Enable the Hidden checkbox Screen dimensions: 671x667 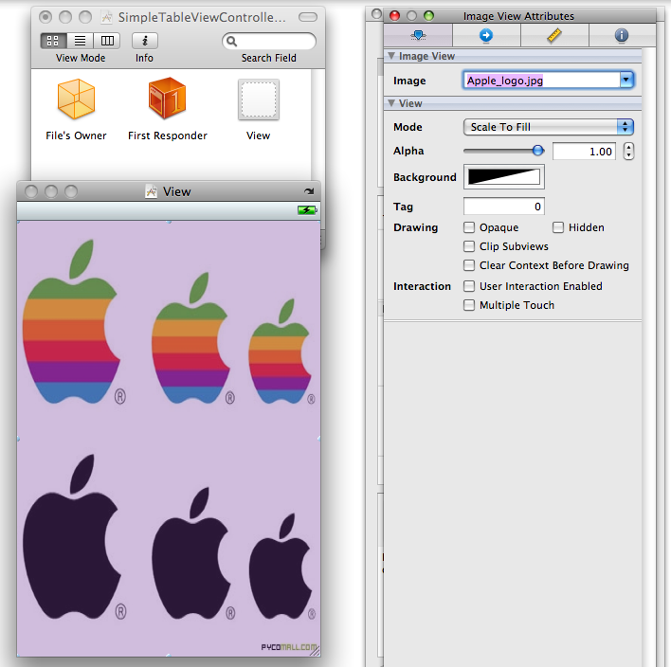pos(558,227)
